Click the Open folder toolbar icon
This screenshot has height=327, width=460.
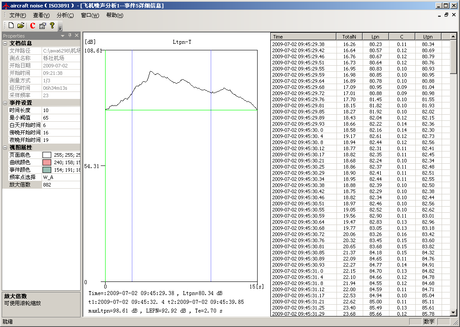tap(21, 26)
